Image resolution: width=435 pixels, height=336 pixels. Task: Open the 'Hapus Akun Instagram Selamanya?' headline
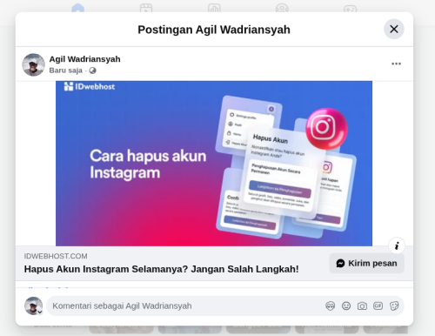coord(161,269)
